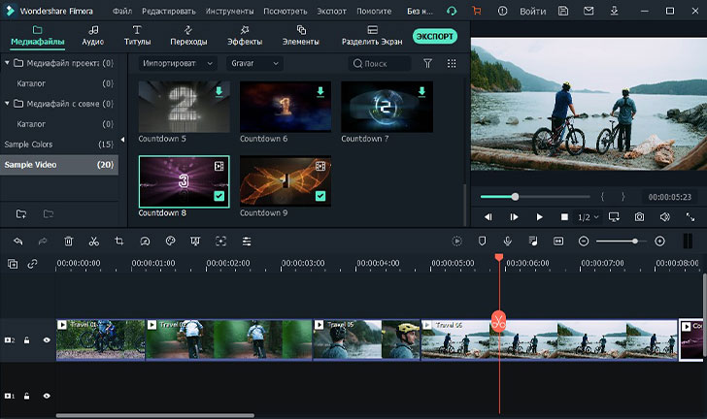Toggle visibility eye on video track 1
This screenshot has width=707, height=419.
(47, 396)
